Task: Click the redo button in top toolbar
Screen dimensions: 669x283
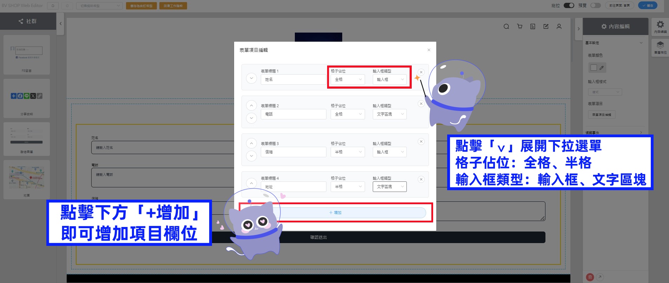Action: point(67,6)
